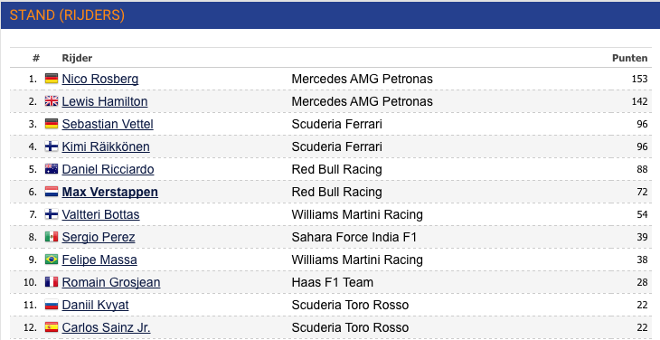Click the Australian flag next to Daniel Ricciardo
Image resolution: width=660 pixels, height=340 pixels.
[52, 169]
